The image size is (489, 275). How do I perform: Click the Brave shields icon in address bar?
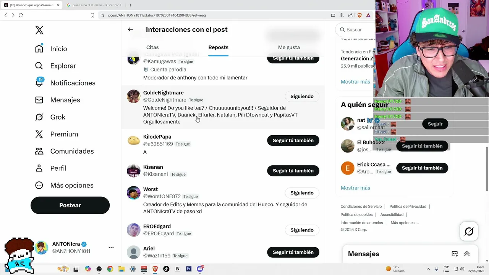359,15
